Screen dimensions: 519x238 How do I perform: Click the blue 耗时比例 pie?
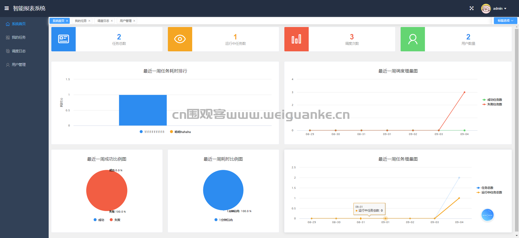223,190
